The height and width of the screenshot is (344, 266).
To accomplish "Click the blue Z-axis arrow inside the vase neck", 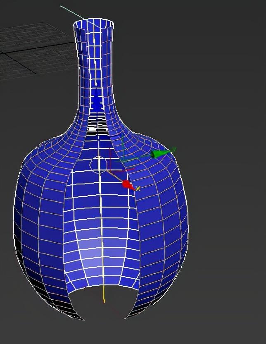I will 97,100.
